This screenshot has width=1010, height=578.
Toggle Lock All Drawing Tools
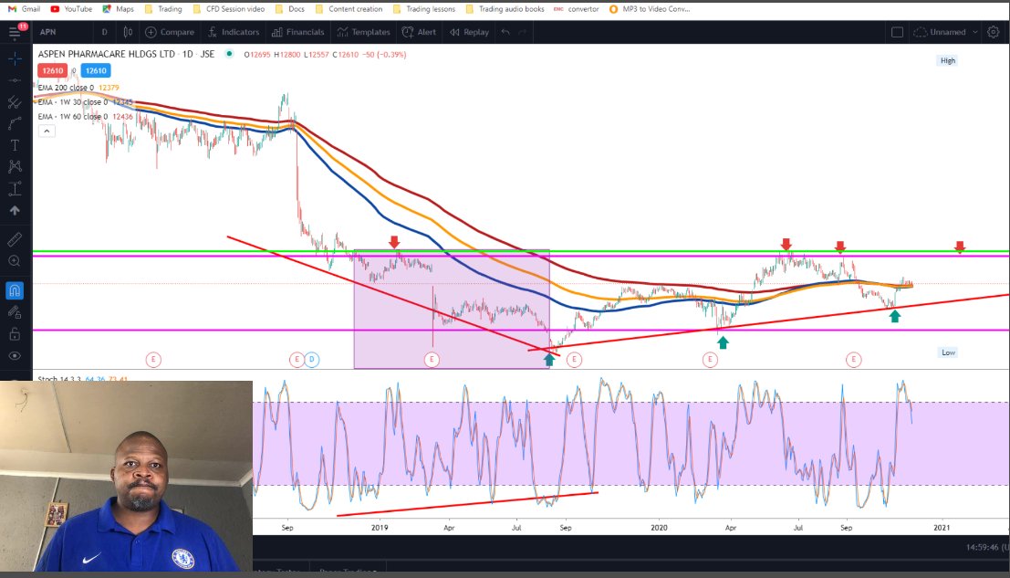point(15,334)
